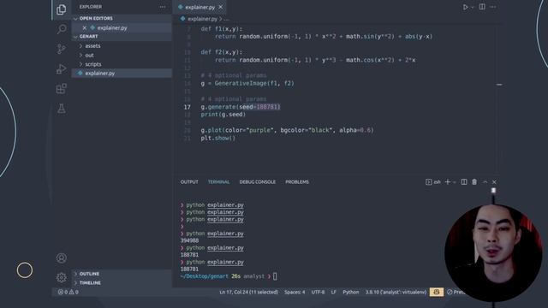Open errors and warnings status item
This screenshot has height=308, width=548.
(x=68, y=292)
